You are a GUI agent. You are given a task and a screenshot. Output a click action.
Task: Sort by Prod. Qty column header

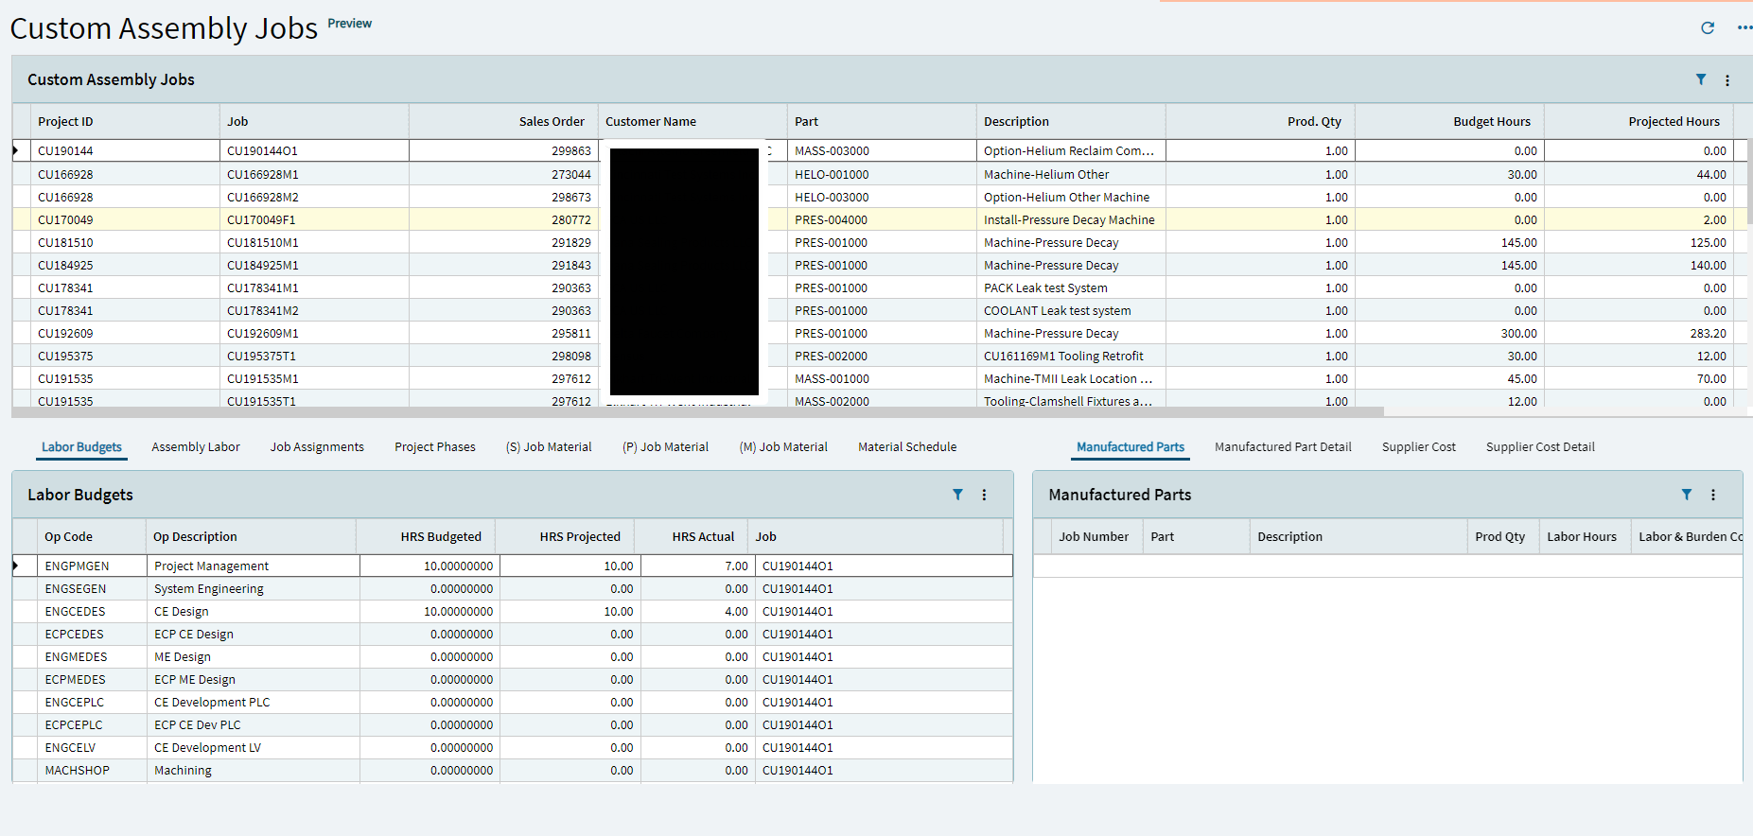point(1260,122)
